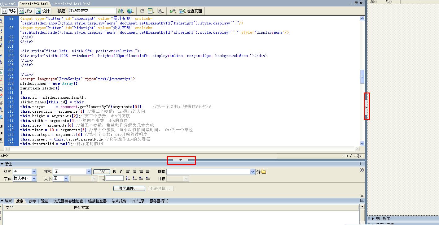Open the text color swatch picker
Screen dimensions: 439x225
tap(102, 179)
